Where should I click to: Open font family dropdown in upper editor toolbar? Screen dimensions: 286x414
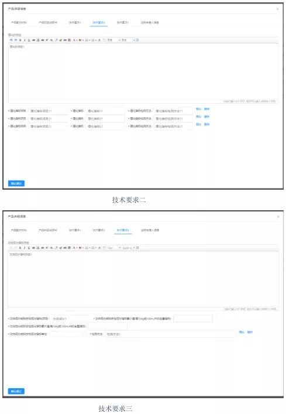click(x=113, y=40)
